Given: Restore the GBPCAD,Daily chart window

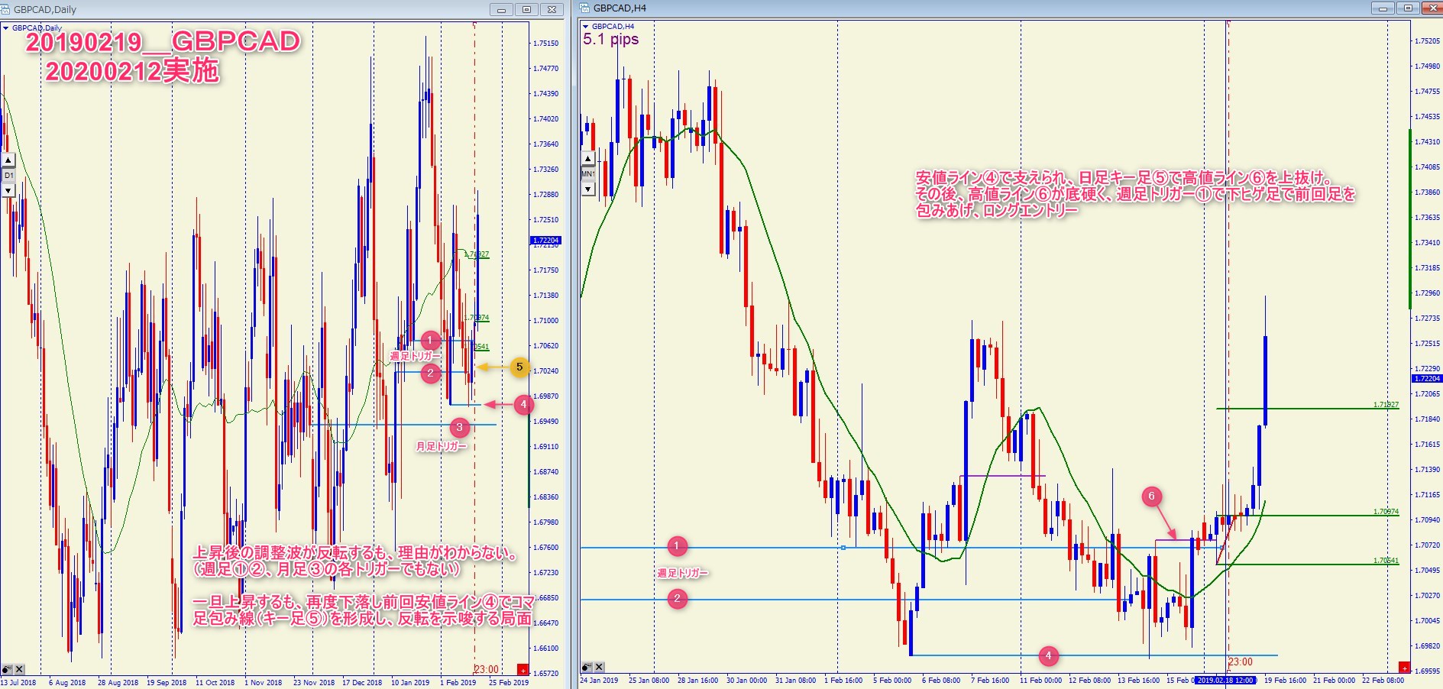Looking at the screenshot, I should pos(526,10).
